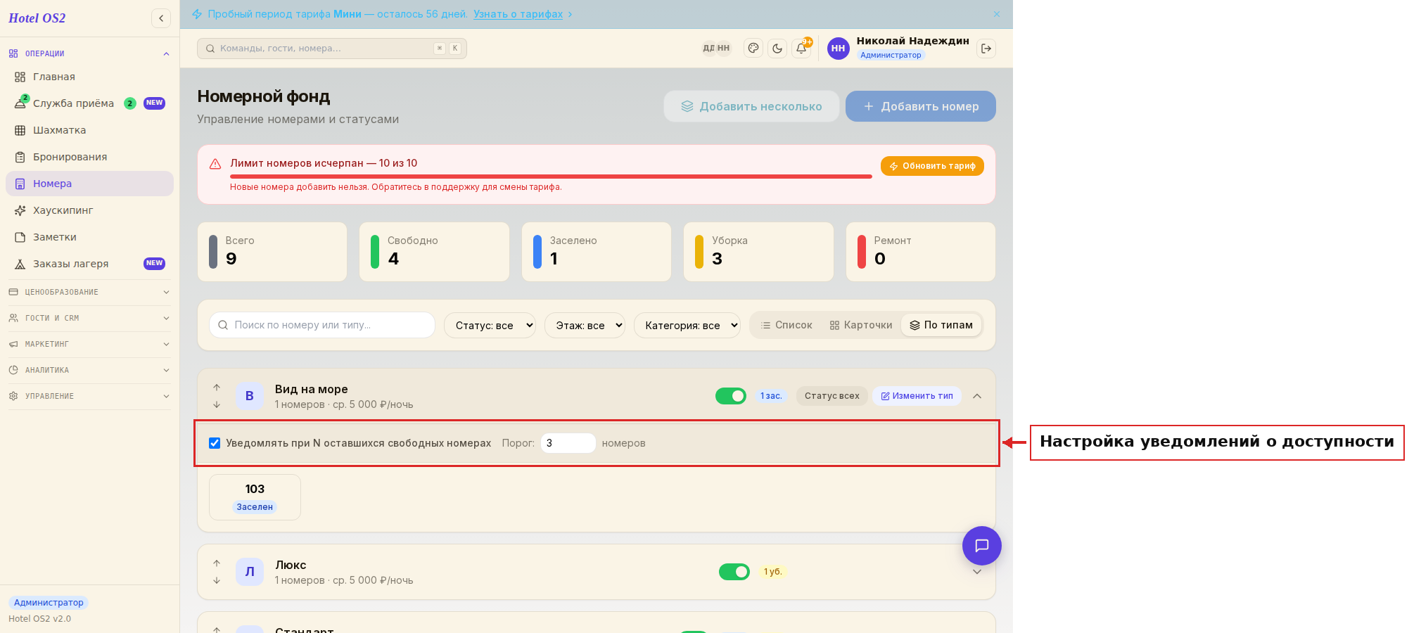Uncheck Уведомлять при N оставшихся свободных номерах
The width and height of the screenshot is (1421, 633).
215,443
